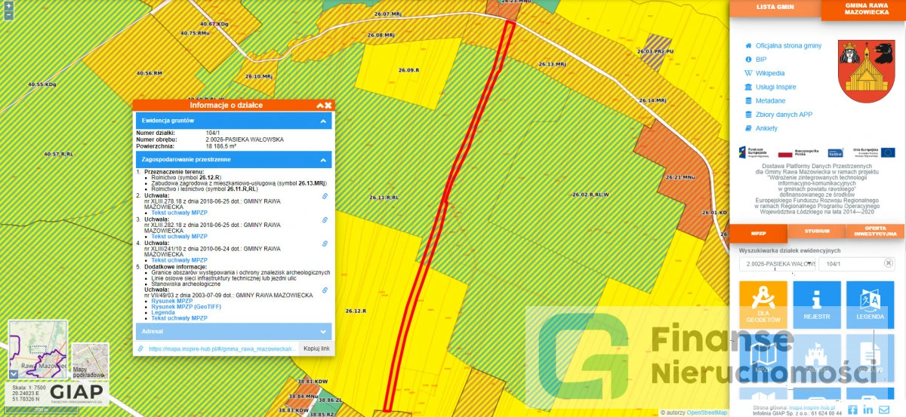Minimize the Informacje o działce popup with caret
906x417 pixels.
[x=320, y=106]
